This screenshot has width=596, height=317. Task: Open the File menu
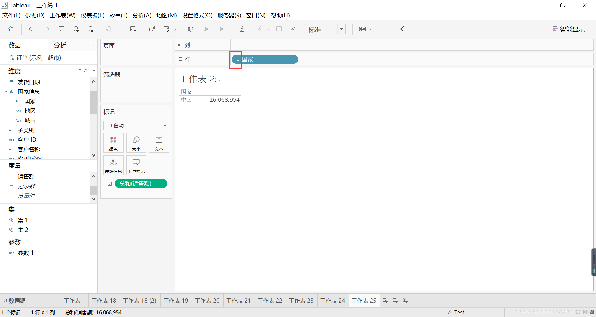pos(11,15)
